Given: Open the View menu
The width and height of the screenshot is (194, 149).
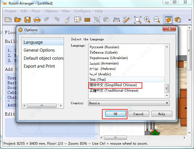Looking at the screenshot, I should click(66, 11).
